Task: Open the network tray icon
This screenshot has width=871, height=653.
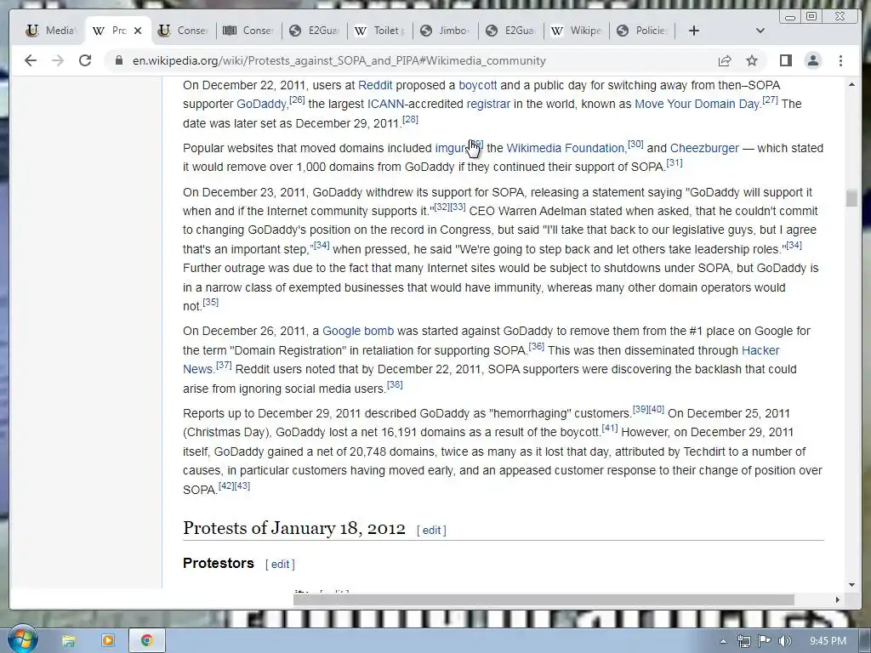Action: pyautogui.click(x=743, y=641)
